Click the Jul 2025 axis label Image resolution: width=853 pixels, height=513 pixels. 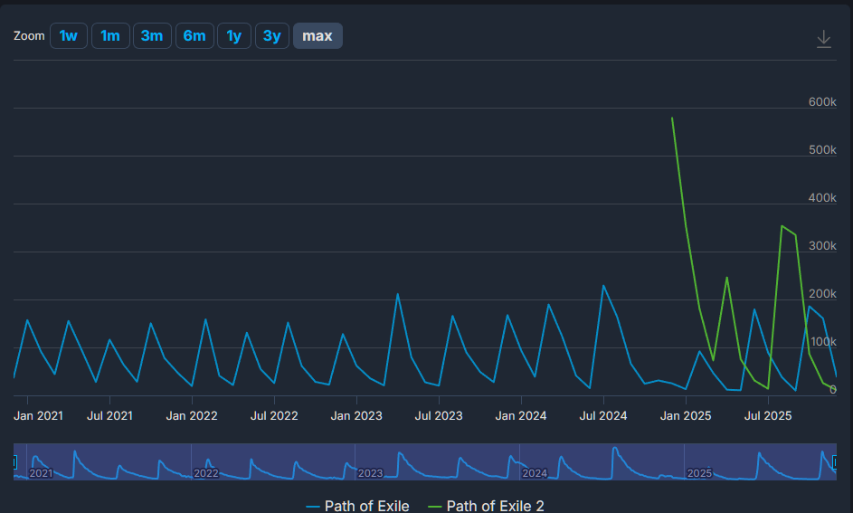[x=768, y=416]
